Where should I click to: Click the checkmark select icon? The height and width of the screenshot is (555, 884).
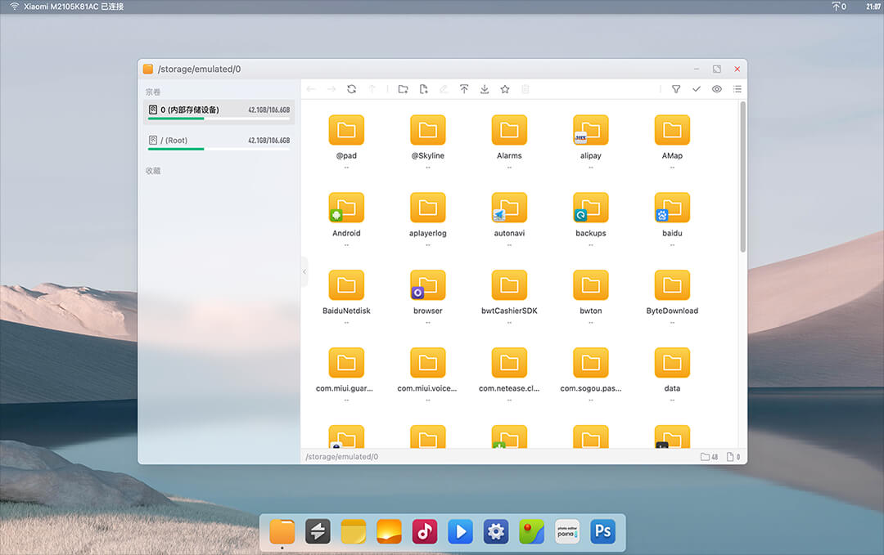(697, 89)
